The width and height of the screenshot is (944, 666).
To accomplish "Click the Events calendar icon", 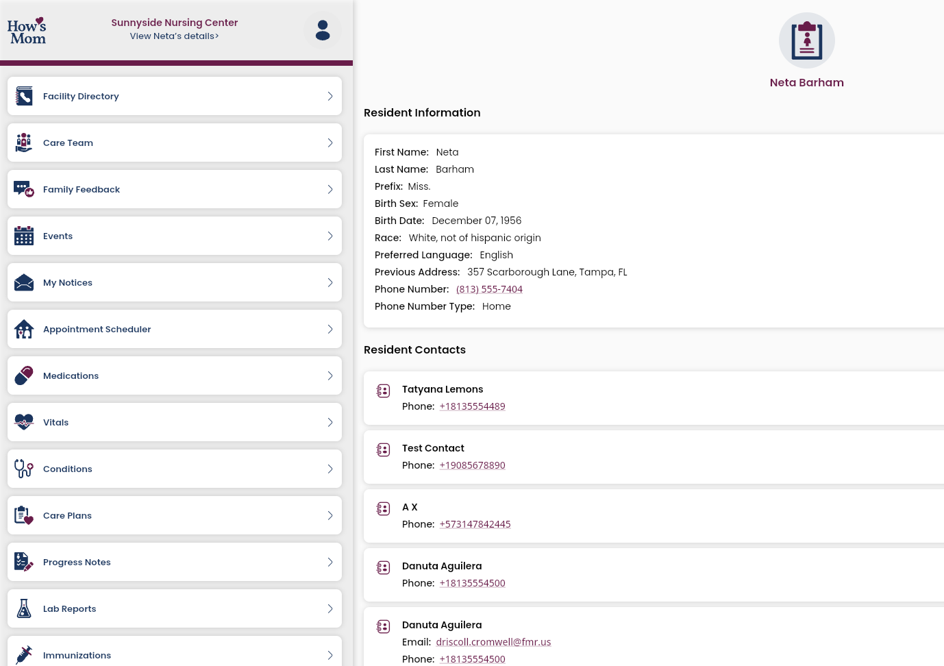I will [x=24, y=236].
